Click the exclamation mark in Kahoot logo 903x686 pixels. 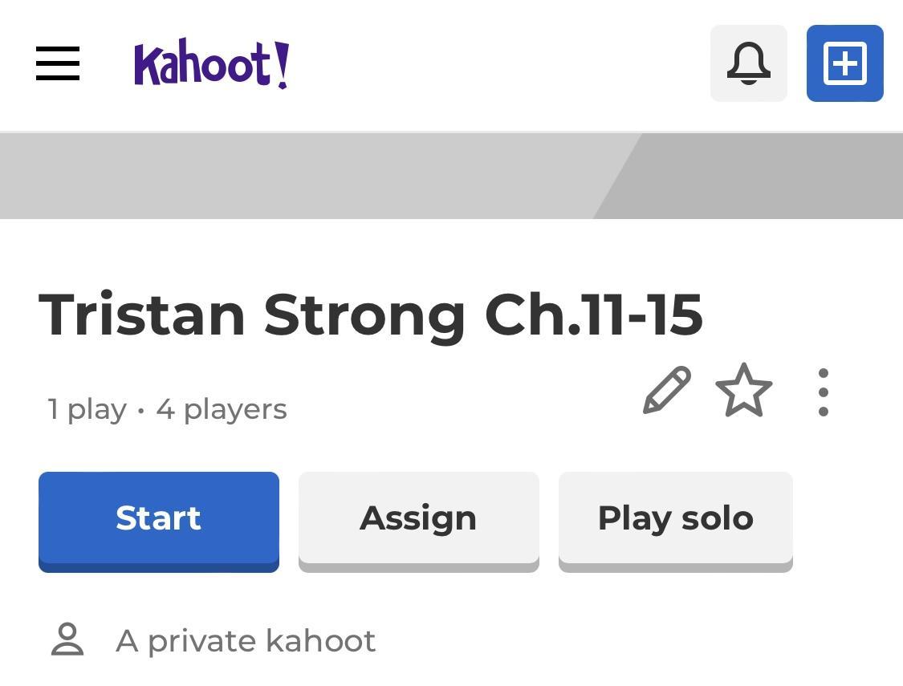[281, 64]
